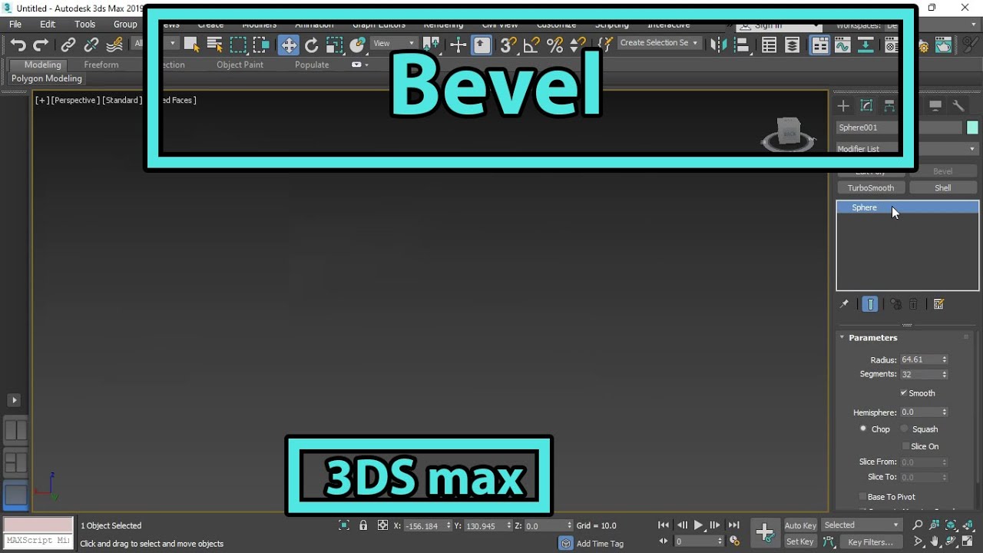This screenshot has height=553, width=983.
Task: Click the Shell modifier button
Action: (x=943, y=187)
